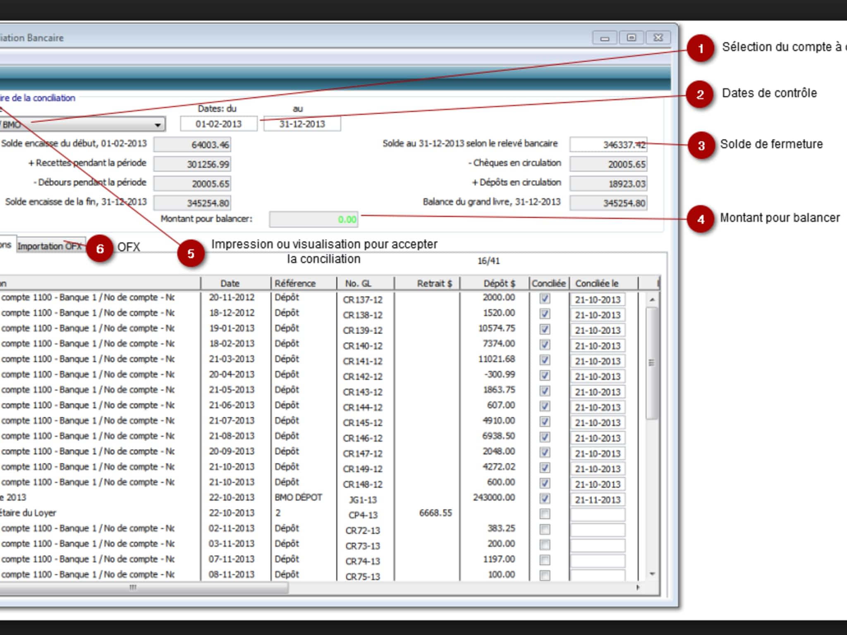
Task: Click the Conciliée column header
Action: (x=549, y=283)
